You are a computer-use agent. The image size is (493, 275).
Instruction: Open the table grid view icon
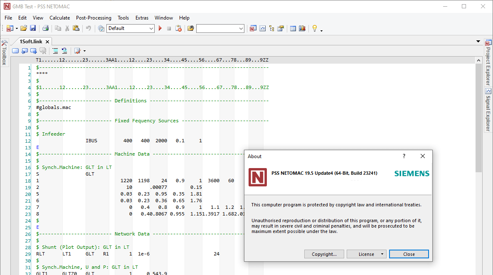(x=293, y=28)
